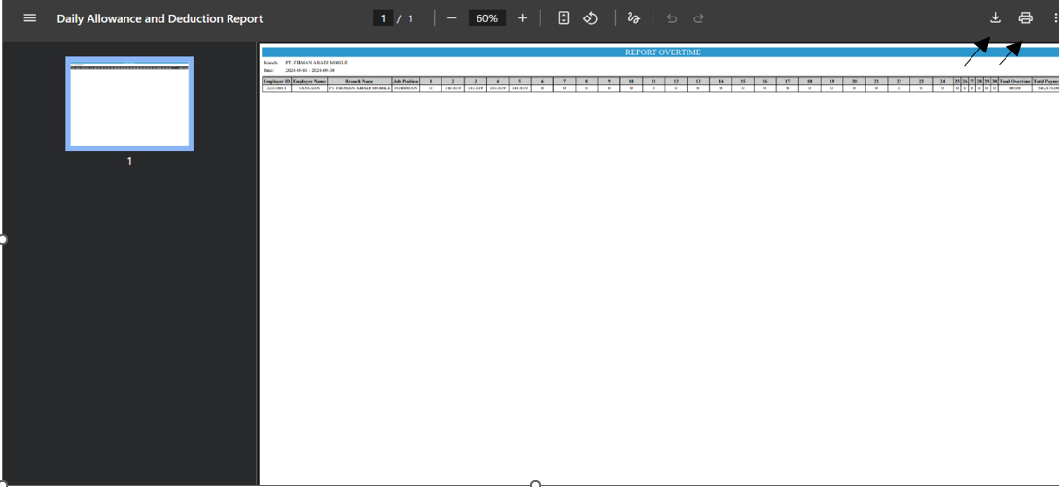
Task: Click the Job Position column header
Action: (x=406, y=81)
